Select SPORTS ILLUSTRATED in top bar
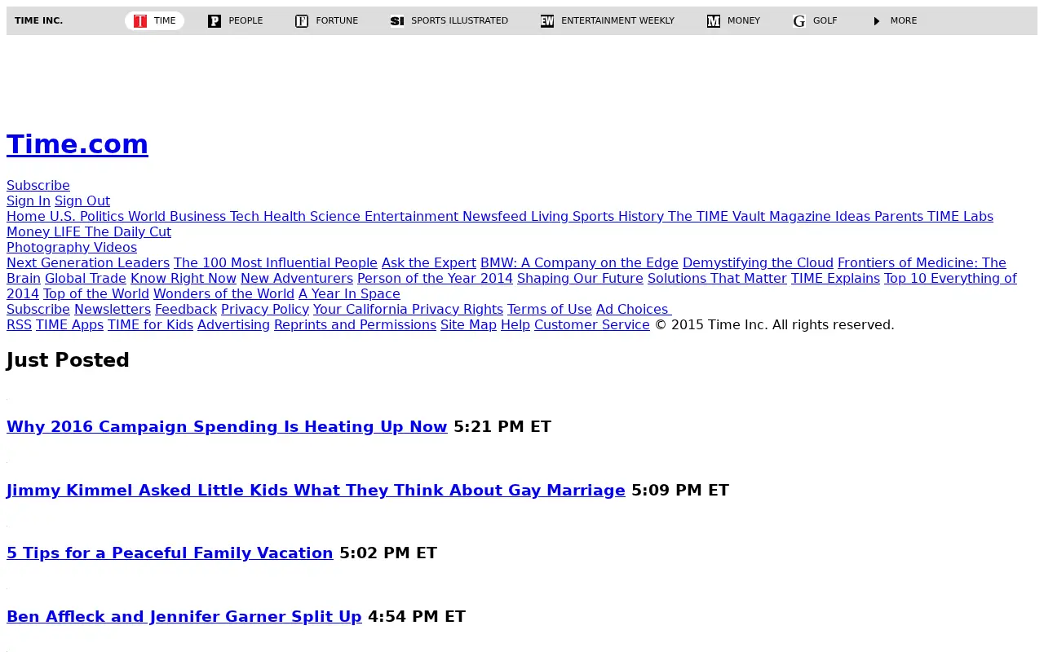The image size is (1044, 652). click(459, 21)
